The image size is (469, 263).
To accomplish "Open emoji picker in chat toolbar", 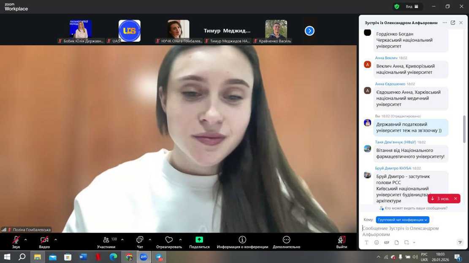I will (x=377, y=242).
